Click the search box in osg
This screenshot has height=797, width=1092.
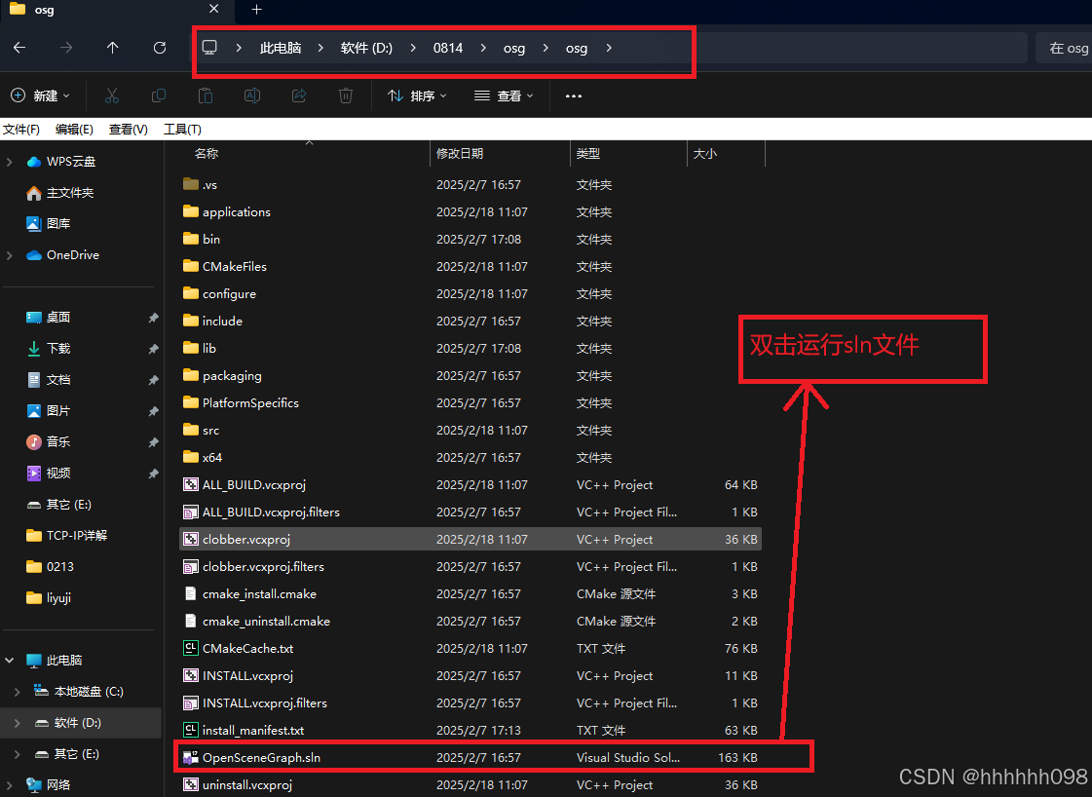click(1067, 47)
